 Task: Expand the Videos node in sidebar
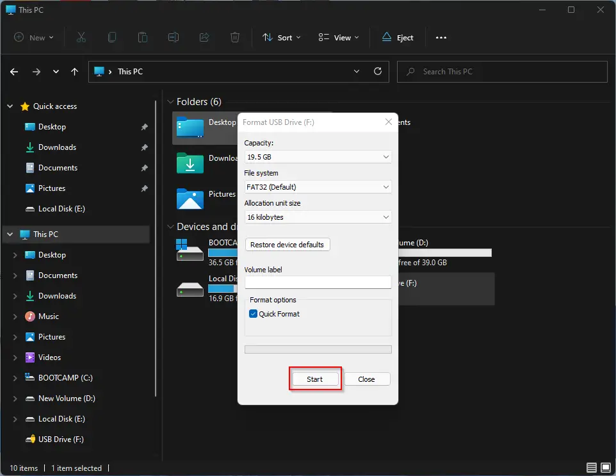(15, 357)
